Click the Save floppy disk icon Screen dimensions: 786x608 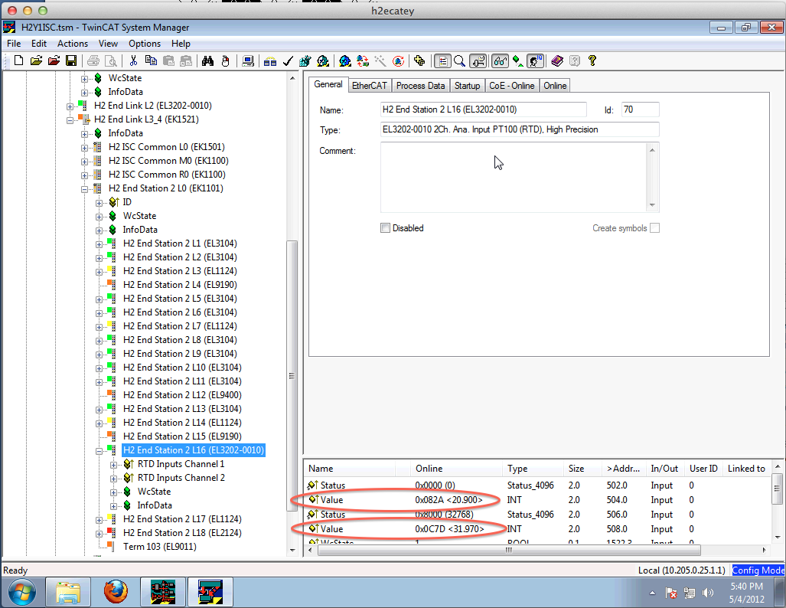coord(71,60)
